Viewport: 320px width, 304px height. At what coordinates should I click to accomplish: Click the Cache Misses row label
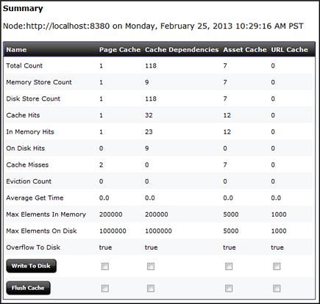pyautogui.click(x=27, y=164)
